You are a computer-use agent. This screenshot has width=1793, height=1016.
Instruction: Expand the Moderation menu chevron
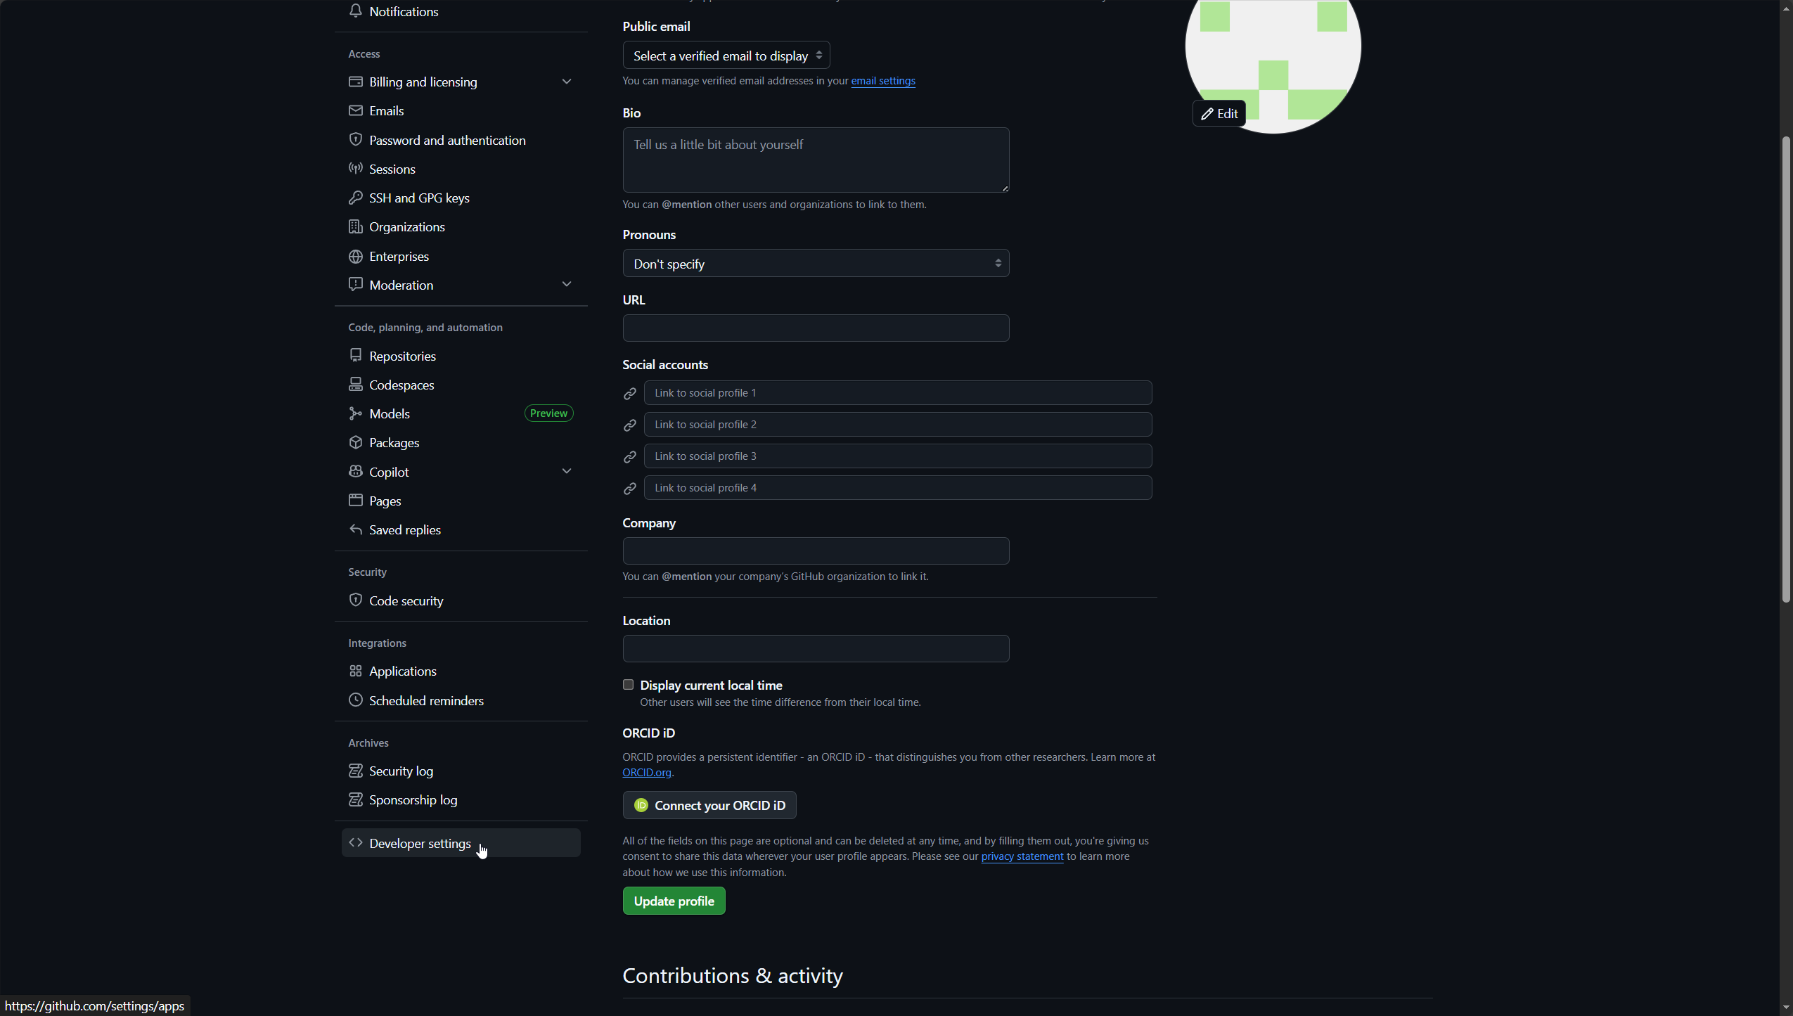567,284
